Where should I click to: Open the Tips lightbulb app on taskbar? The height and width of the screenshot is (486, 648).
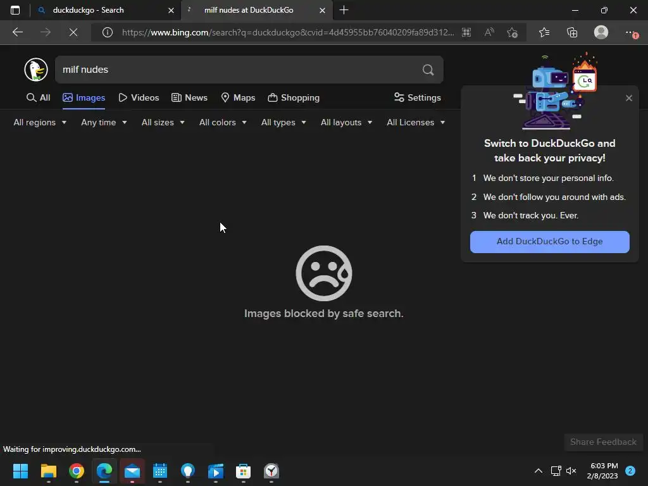[187, 471]
